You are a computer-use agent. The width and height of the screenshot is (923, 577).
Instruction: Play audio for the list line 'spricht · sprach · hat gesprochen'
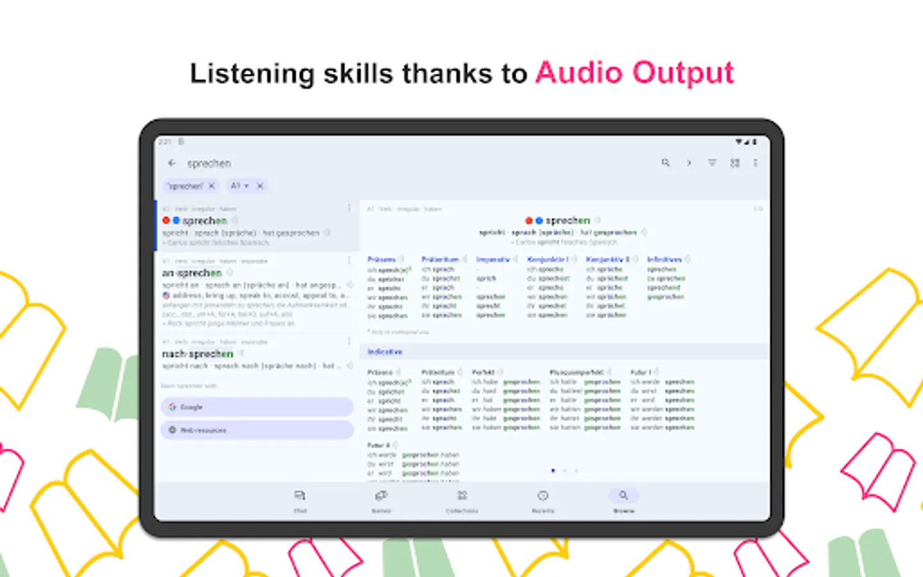click(x=327, y=233)
